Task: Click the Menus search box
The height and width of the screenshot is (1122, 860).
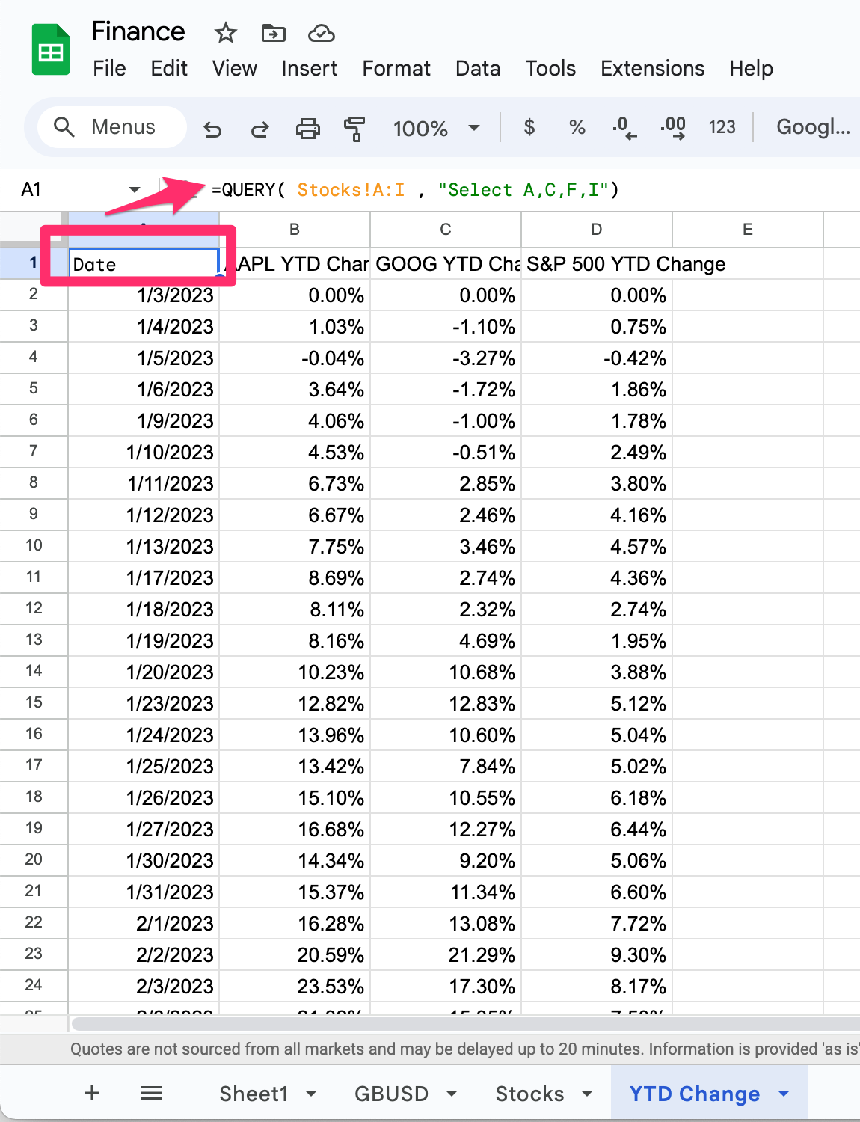Action: [112, 127]
